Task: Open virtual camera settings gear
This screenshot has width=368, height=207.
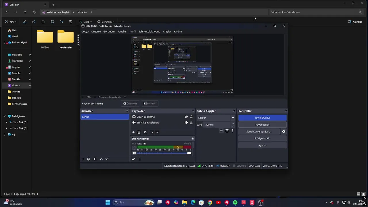Action: tap(284, 131)
